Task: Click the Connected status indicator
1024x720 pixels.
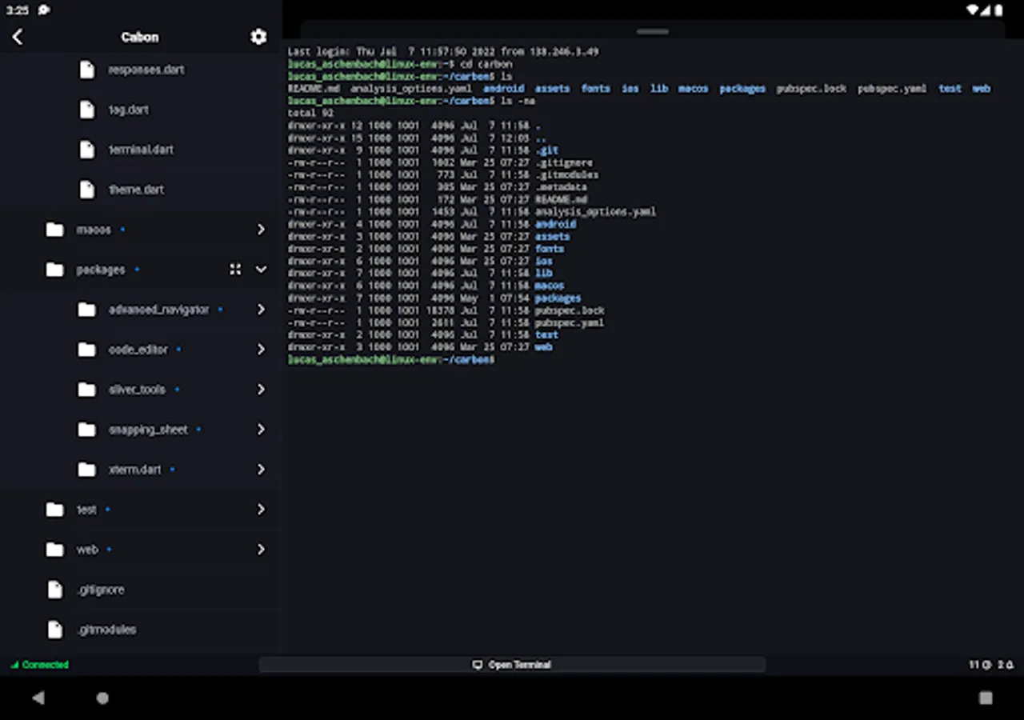Action: tap(39, 665)
